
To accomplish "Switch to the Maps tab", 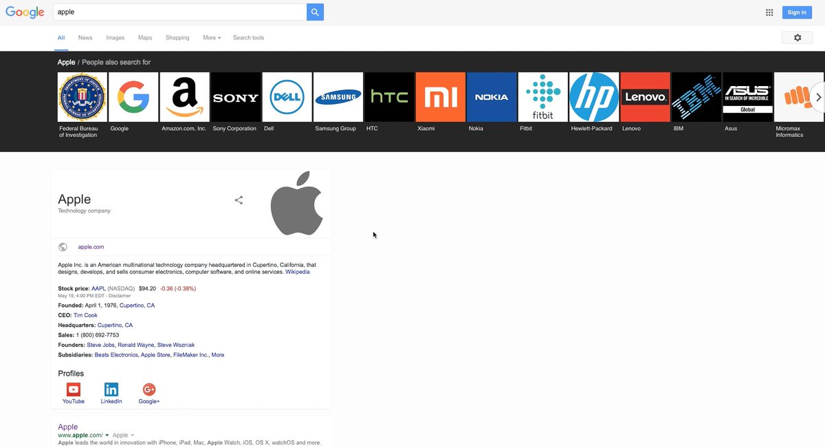I will [x=145, y=38].
